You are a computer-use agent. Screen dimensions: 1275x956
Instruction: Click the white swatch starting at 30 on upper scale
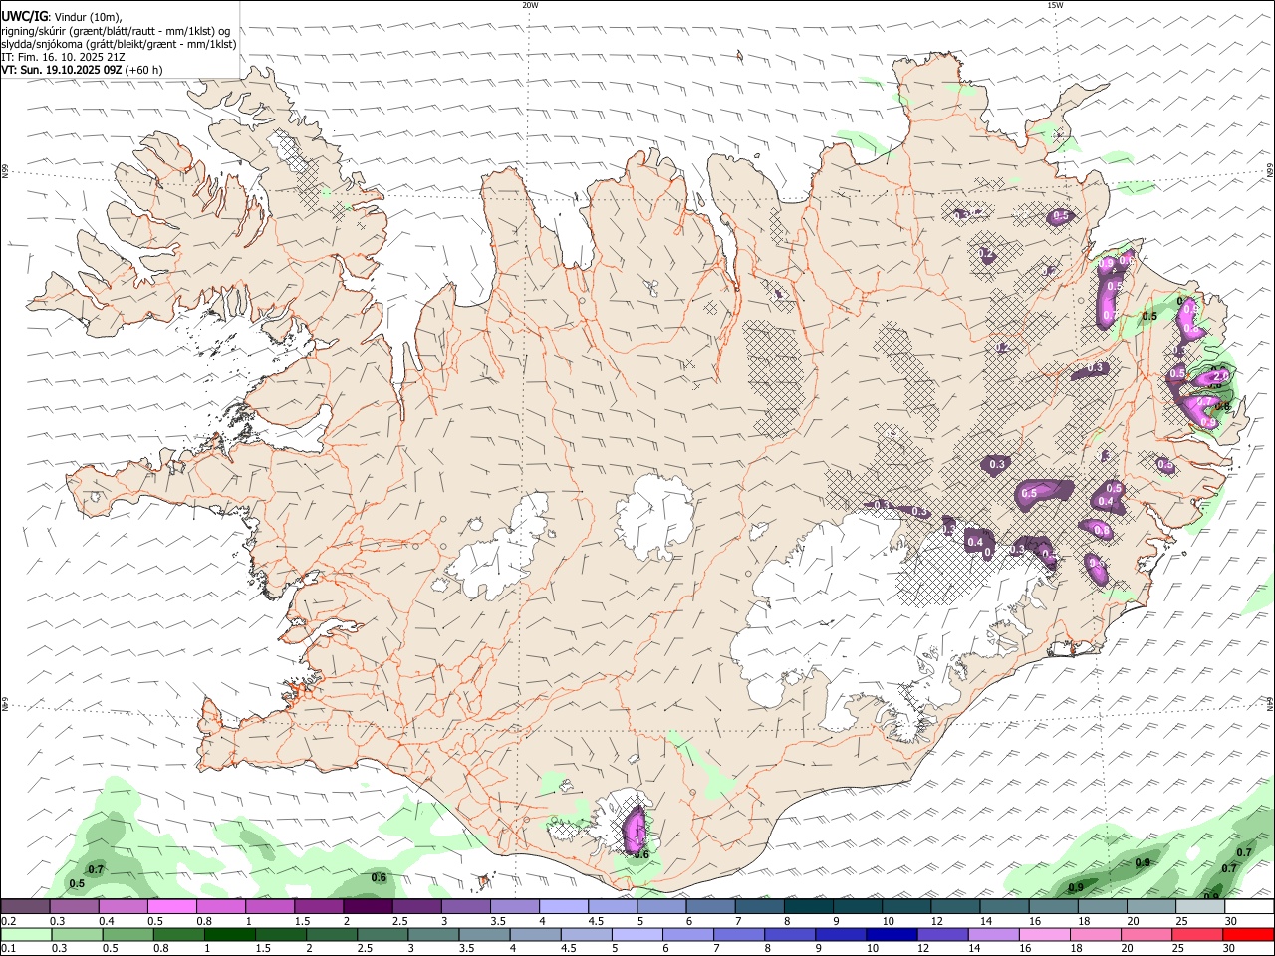[1250, 907]
